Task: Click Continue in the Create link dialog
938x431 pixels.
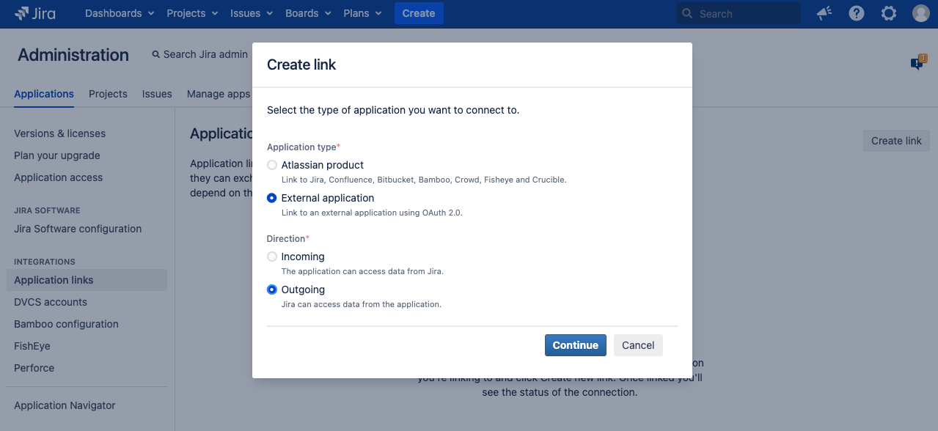Action: (575, 345)
